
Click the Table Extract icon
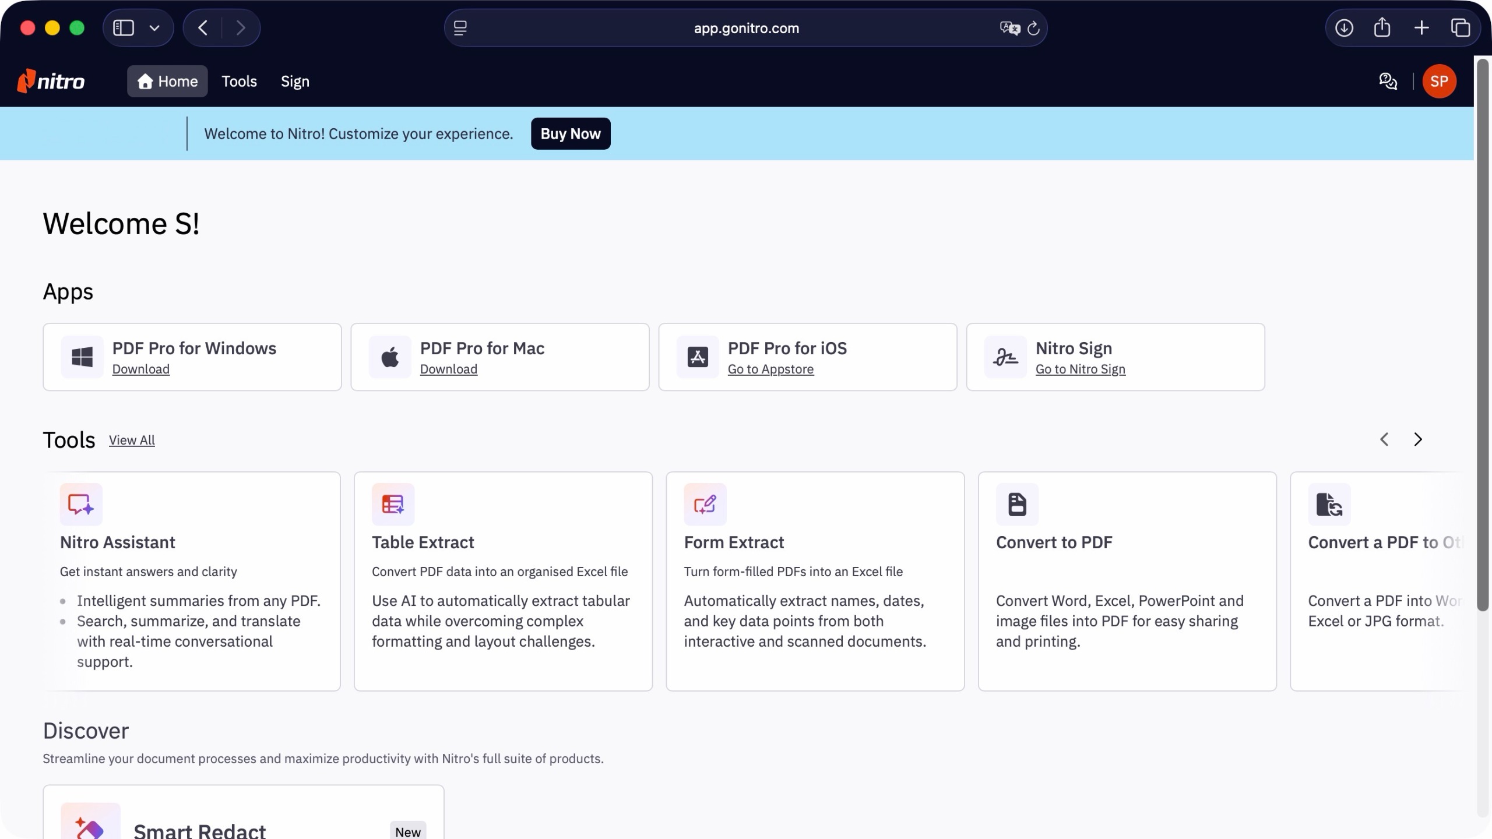[393, 504]
